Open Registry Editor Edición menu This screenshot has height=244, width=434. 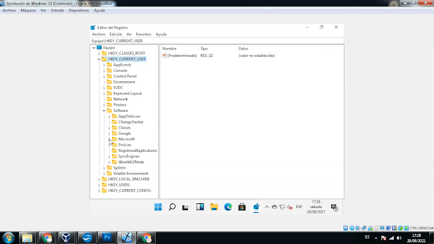pos(116,35)
